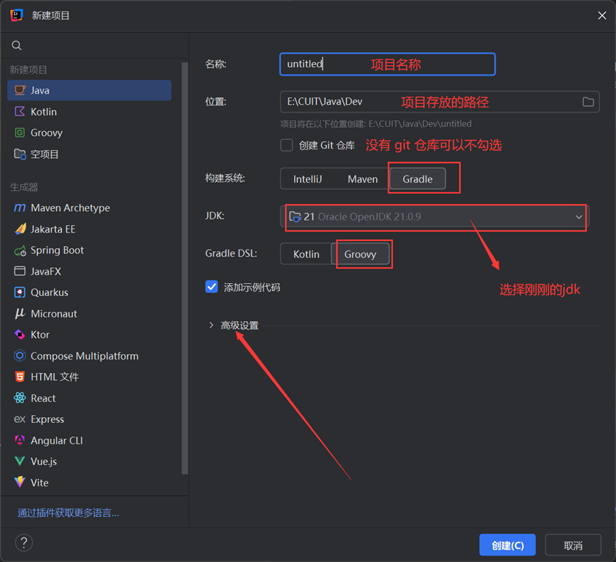Open 通过插件获取更多语言 link
The height and width of the screenshot is (562, 616).
[x=68, y=512]
